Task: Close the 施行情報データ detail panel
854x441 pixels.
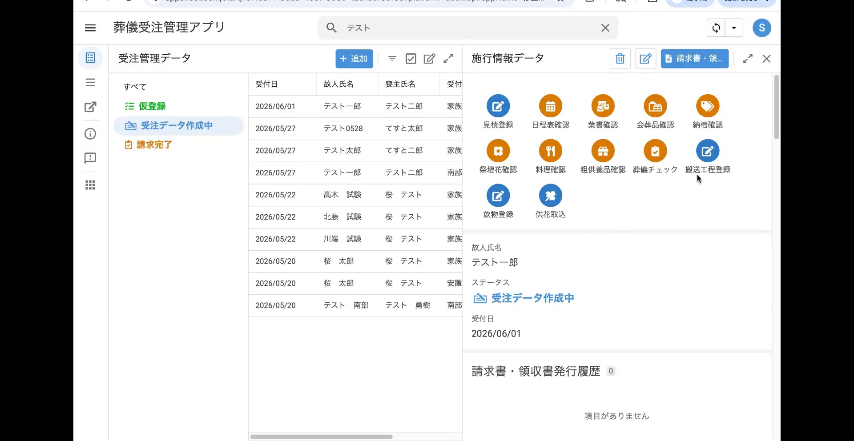Action: pos(766,59)
